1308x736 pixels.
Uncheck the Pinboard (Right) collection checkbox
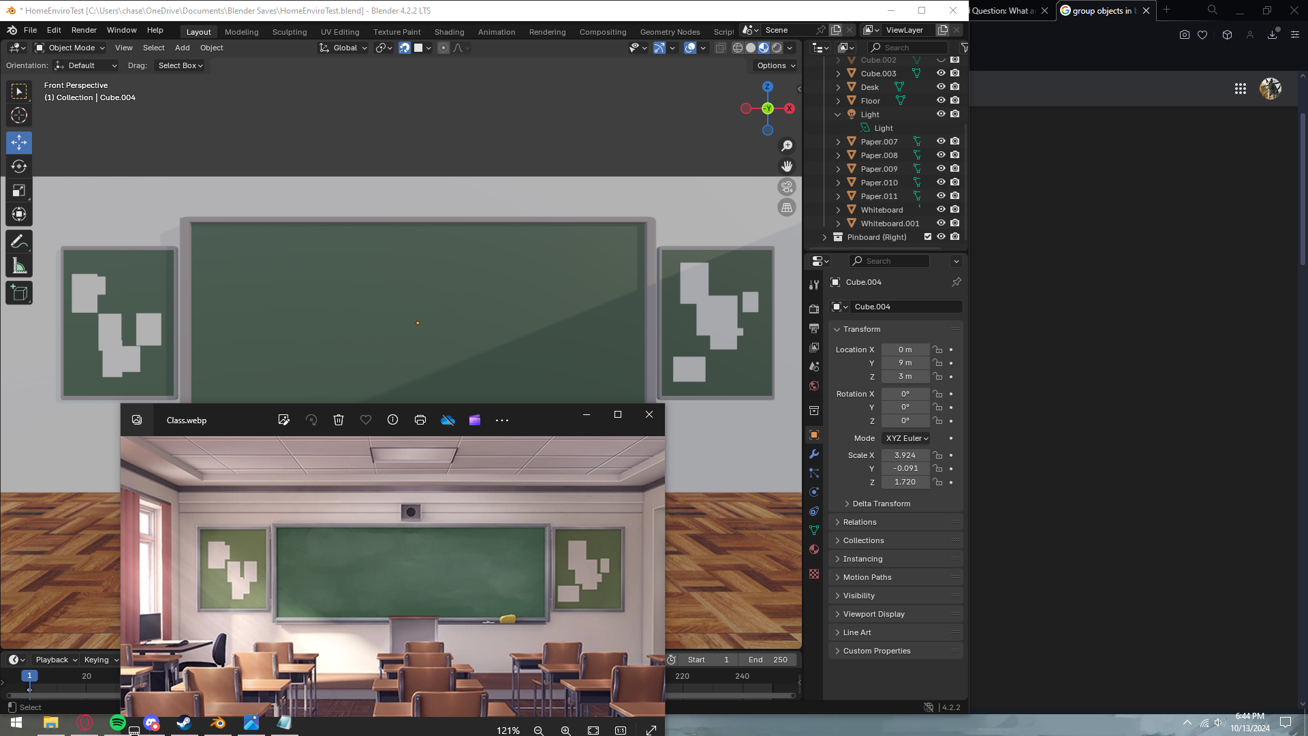point(927,236)
